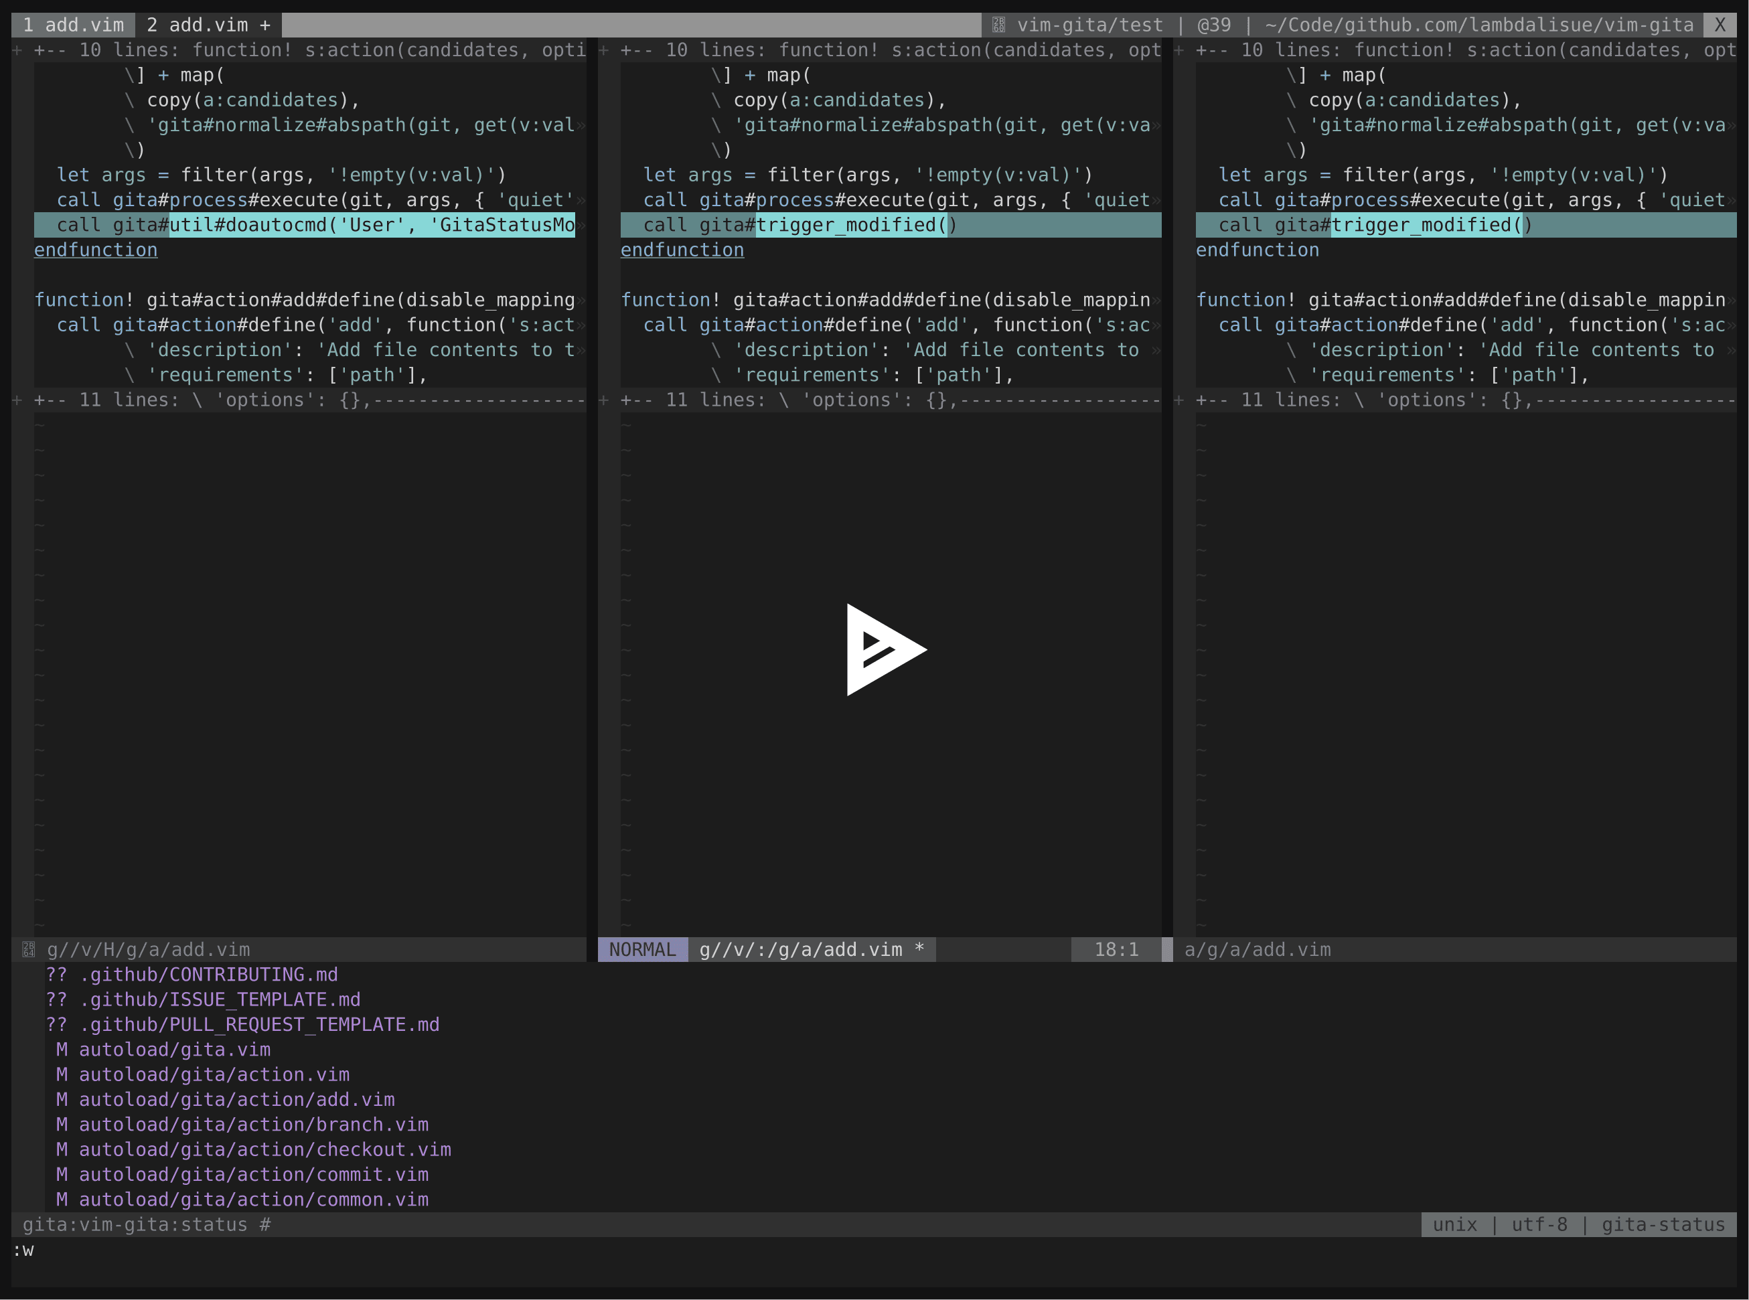Switch to tab 2 add.vim +

coord(209,25)
